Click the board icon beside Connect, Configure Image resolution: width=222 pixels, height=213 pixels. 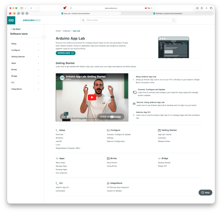[135, 92]
